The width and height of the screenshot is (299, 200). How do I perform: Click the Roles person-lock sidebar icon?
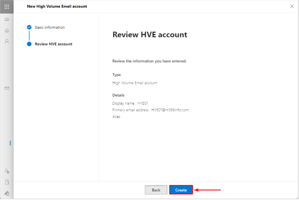6,171
